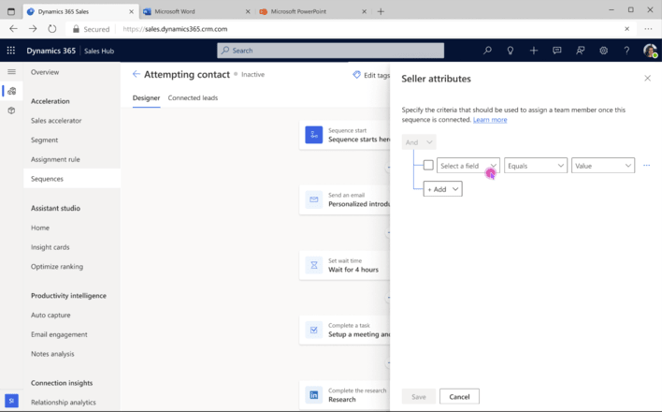The height and width of the screenshot is (412, 662).
Task: Open the chat icon in header
Action: pyautogui.click(x=557, y=51)
